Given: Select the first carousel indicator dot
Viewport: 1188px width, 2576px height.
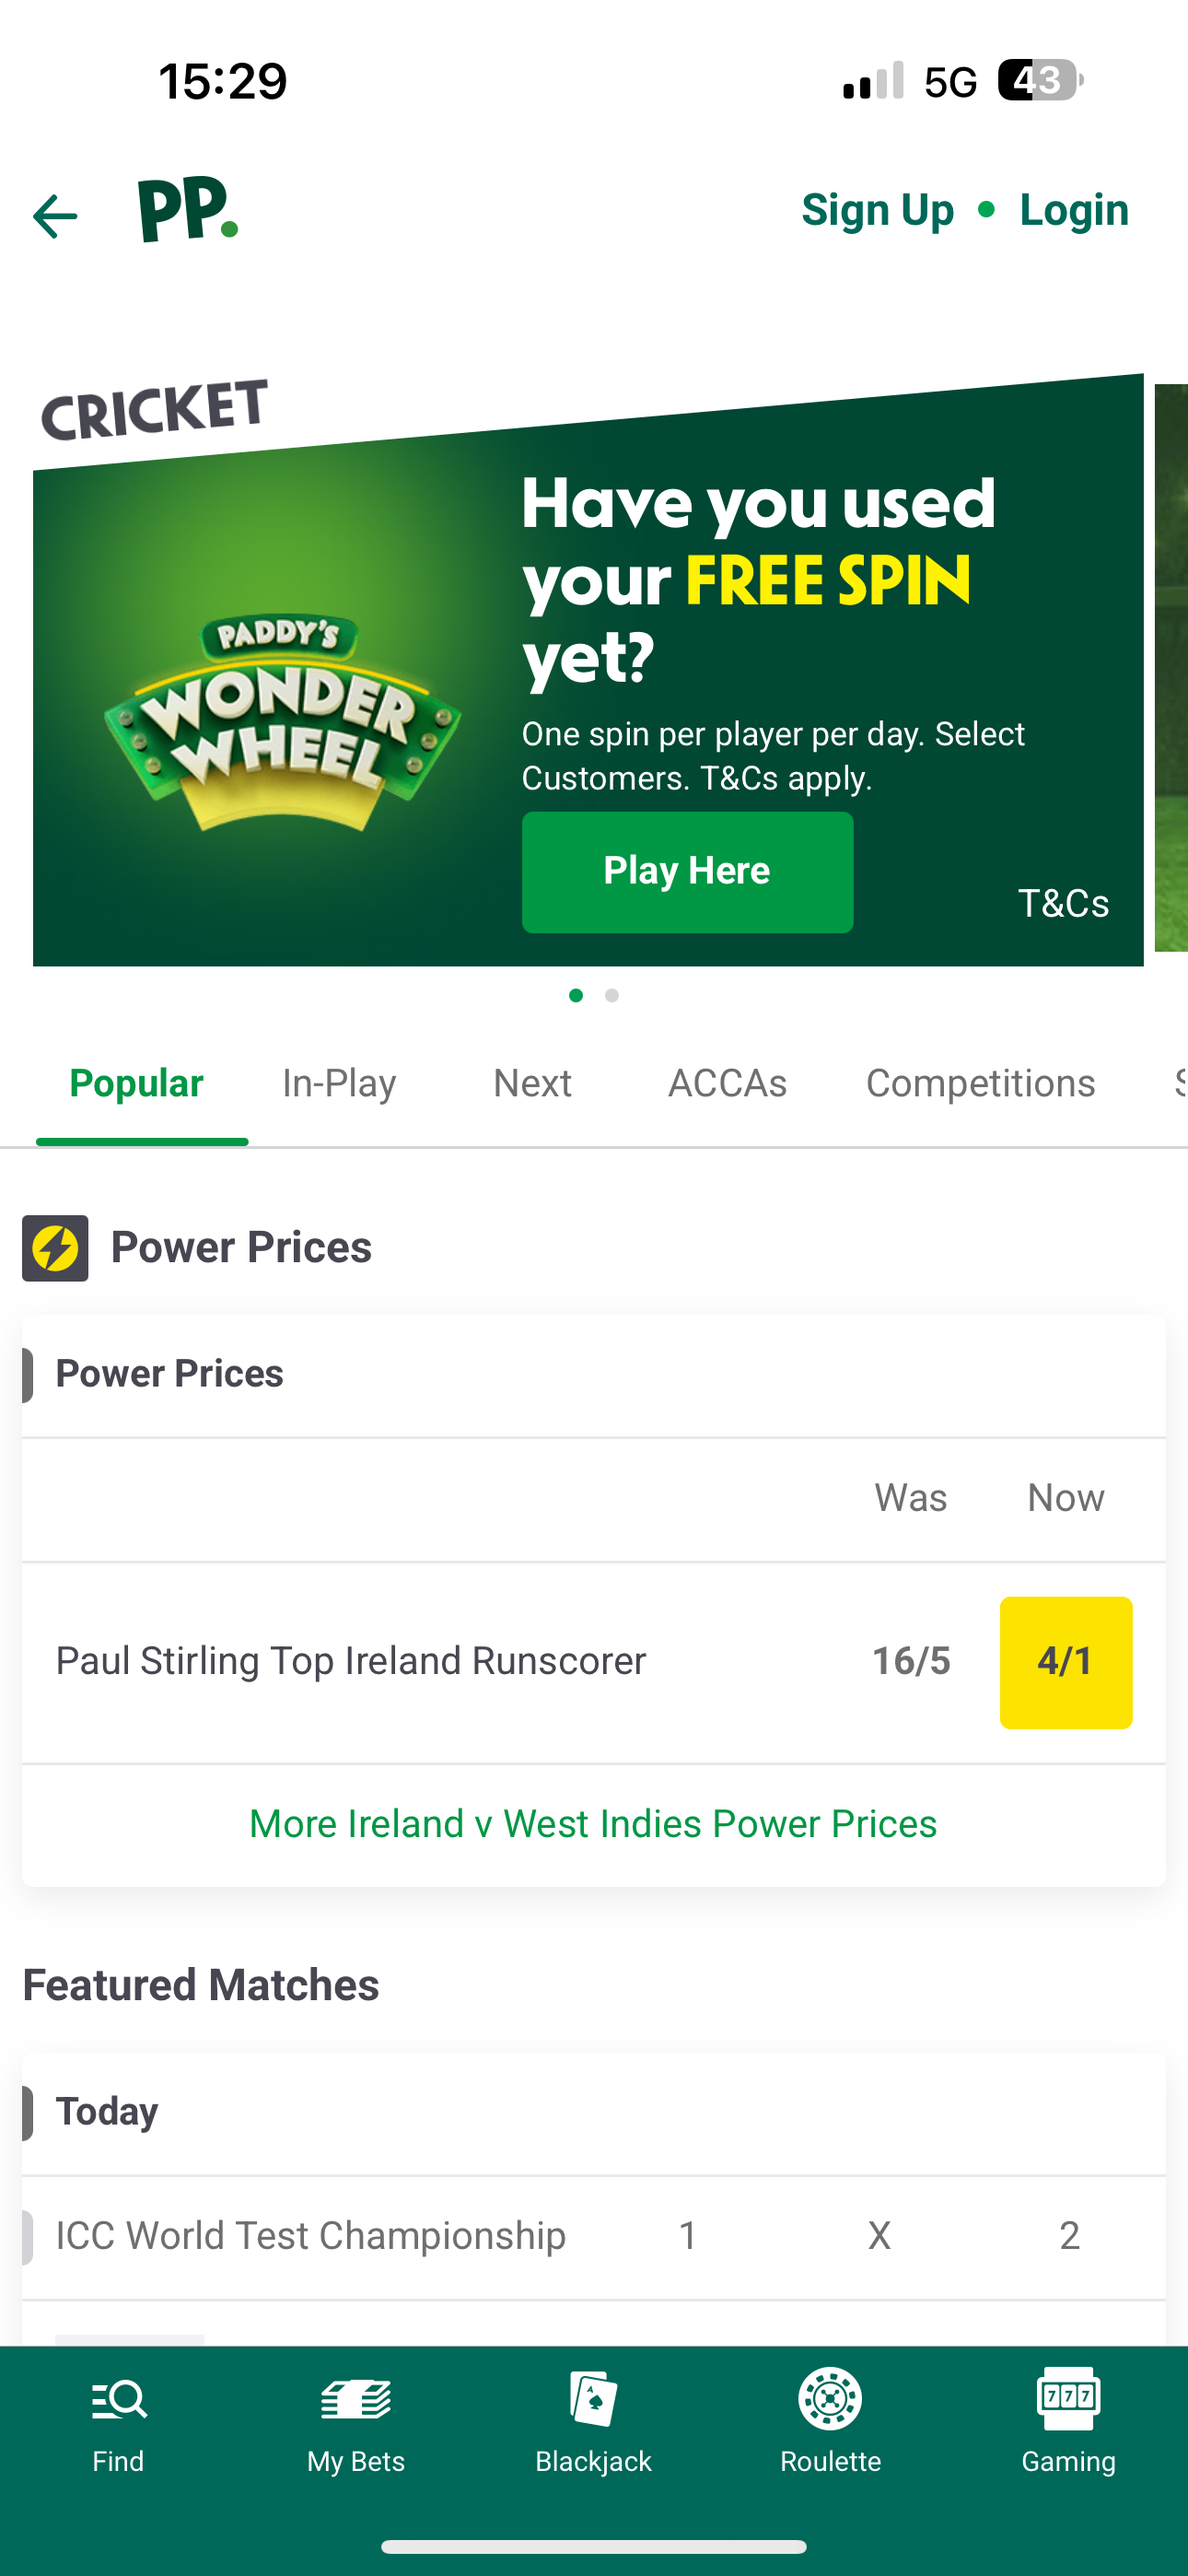Looking at the screenshot, I should point(576,996).
